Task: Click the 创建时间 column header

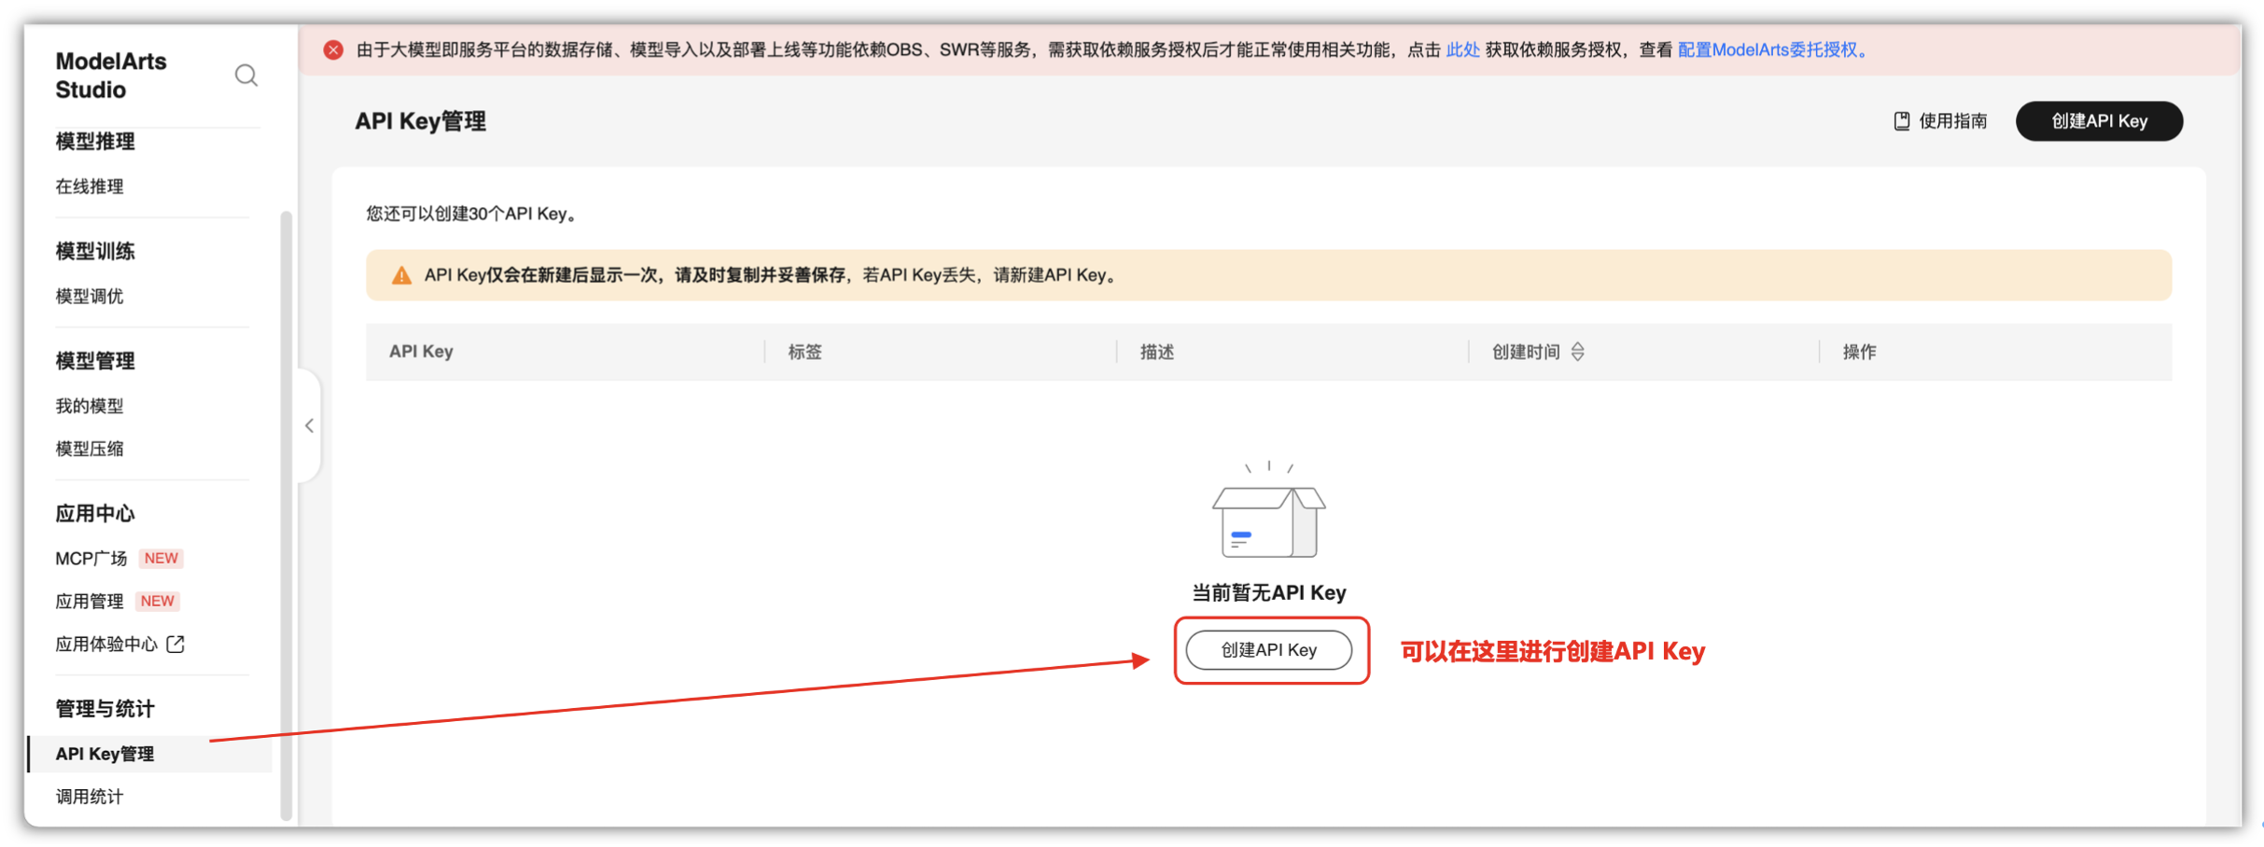Action: 1526,352
